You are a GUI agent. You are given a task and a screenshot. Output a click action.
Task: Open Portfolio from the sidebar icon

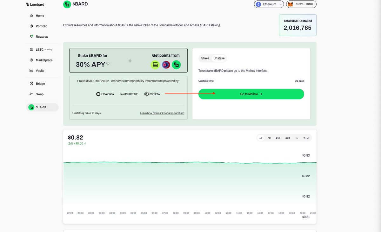31,26
